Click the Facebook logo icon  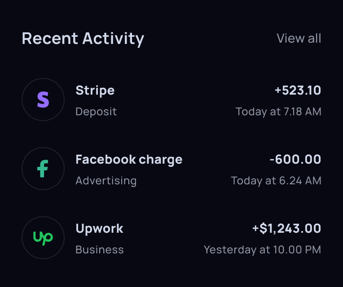(x=43, y=169)
